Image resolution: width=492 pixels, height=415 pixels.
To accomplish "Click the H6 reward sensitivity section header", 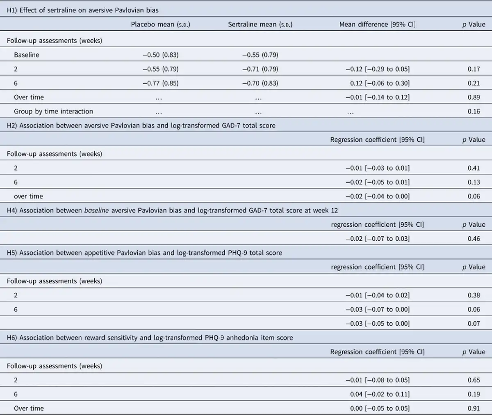I will point(150,337).
